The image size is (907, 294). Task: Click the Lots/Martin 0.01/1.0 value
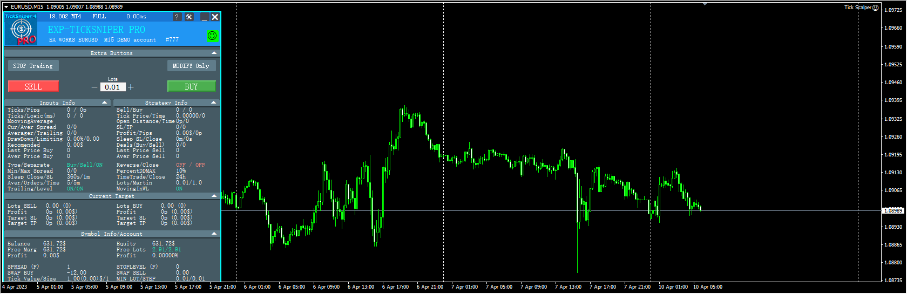coord(189,183)
